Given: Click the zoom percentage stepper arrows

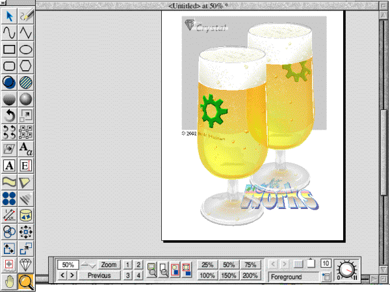Looking at the screenshot, I should [88, 265].
